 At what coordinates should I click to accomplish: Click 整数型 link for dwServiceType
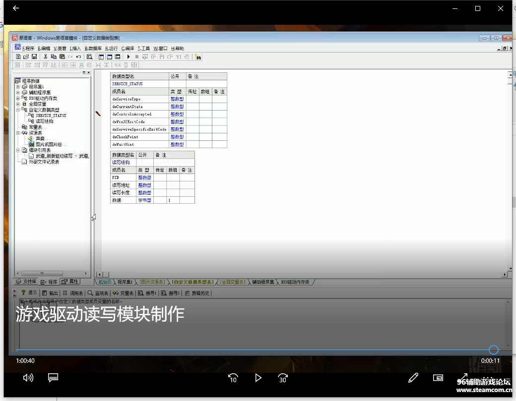coord(177,99)
